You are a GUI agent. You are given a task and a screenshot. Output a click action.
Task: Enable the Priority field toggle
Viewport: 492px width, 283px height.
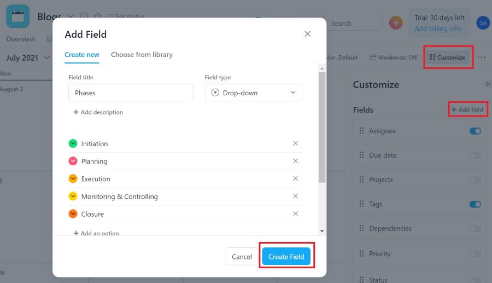(x=476, y=254)
